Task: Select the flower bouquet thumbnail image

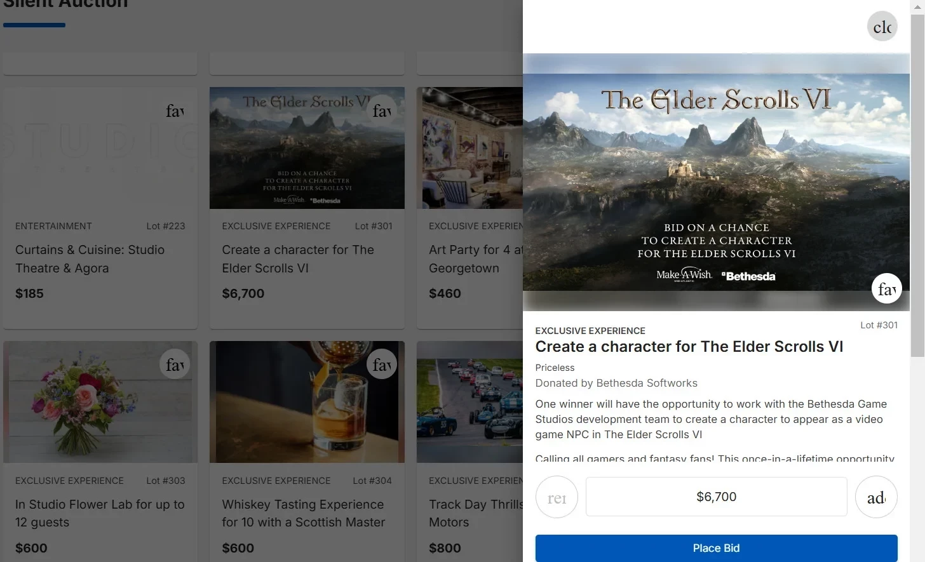Action: [x=100, y=402]
